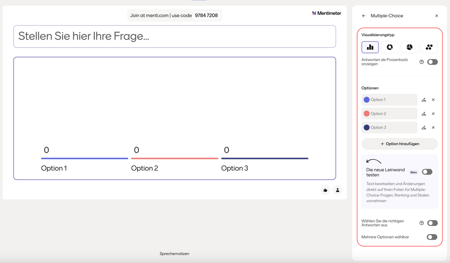Click the question title input field
Image resolution: width=450 pixels, height=263 pixels.
(x=174, y=37)
